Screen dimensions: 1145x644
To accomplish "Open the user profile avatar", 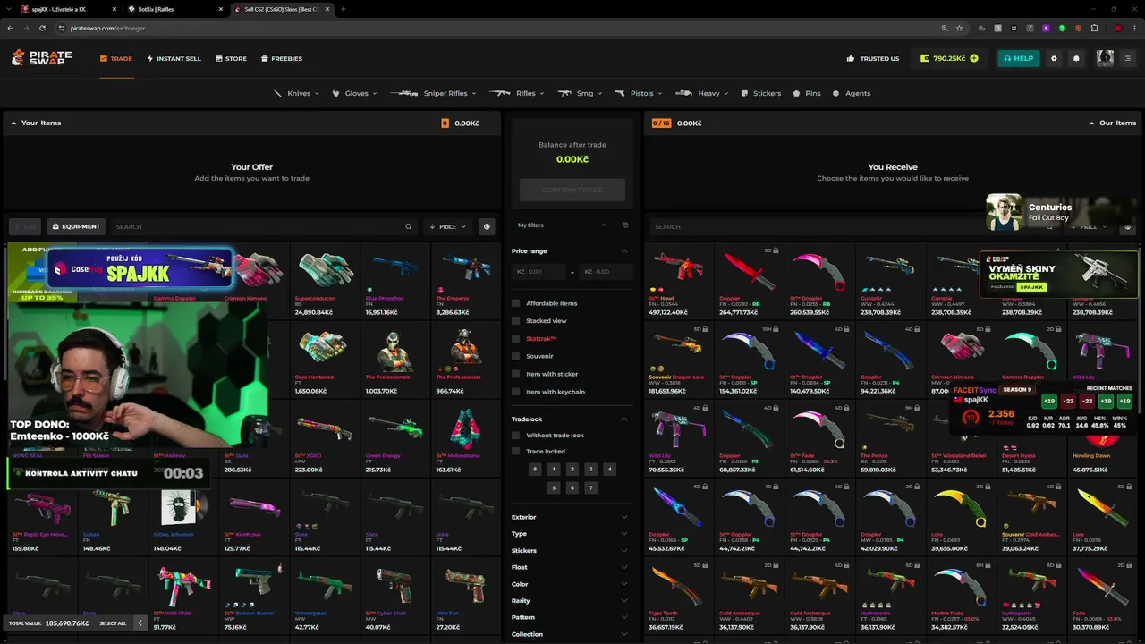I will [x=1105, y=58].
